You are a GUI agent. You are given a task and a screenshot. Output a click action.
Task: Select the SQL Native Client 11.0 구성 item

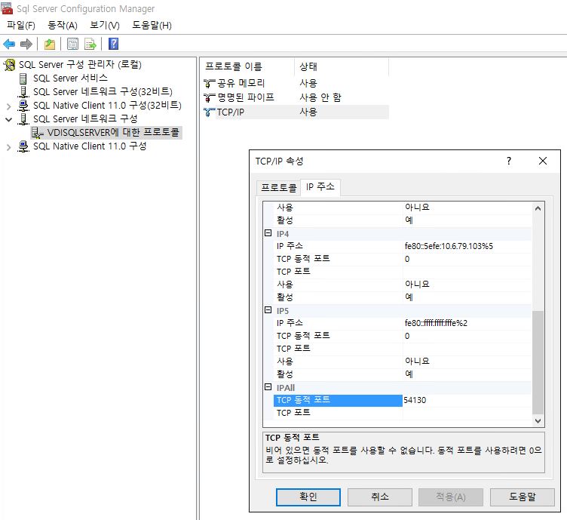[90, 146]
